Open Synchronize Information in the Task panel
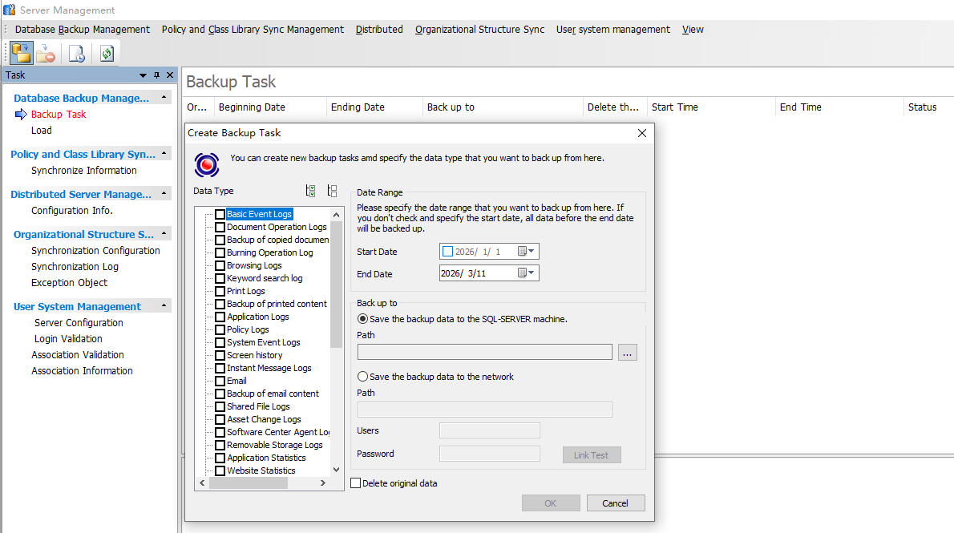Screen dimensions: 954x533 [x=84, y=171]
